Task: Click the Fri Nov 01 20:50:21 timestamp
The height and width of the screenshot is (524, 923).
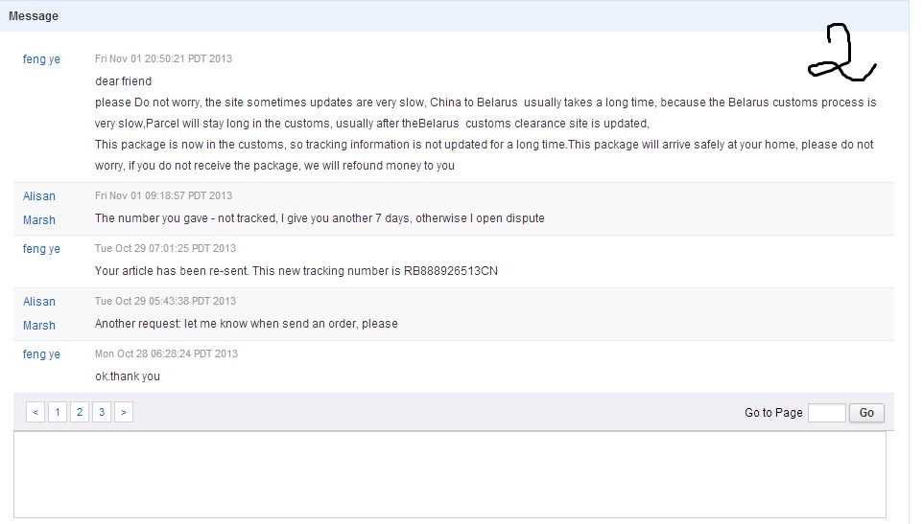Action: (x=163, y=59)
